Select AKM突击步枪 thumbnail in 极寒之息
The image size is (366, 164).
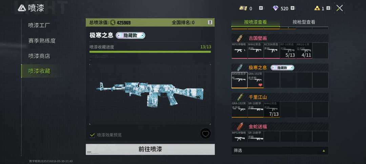pos(240,80)
